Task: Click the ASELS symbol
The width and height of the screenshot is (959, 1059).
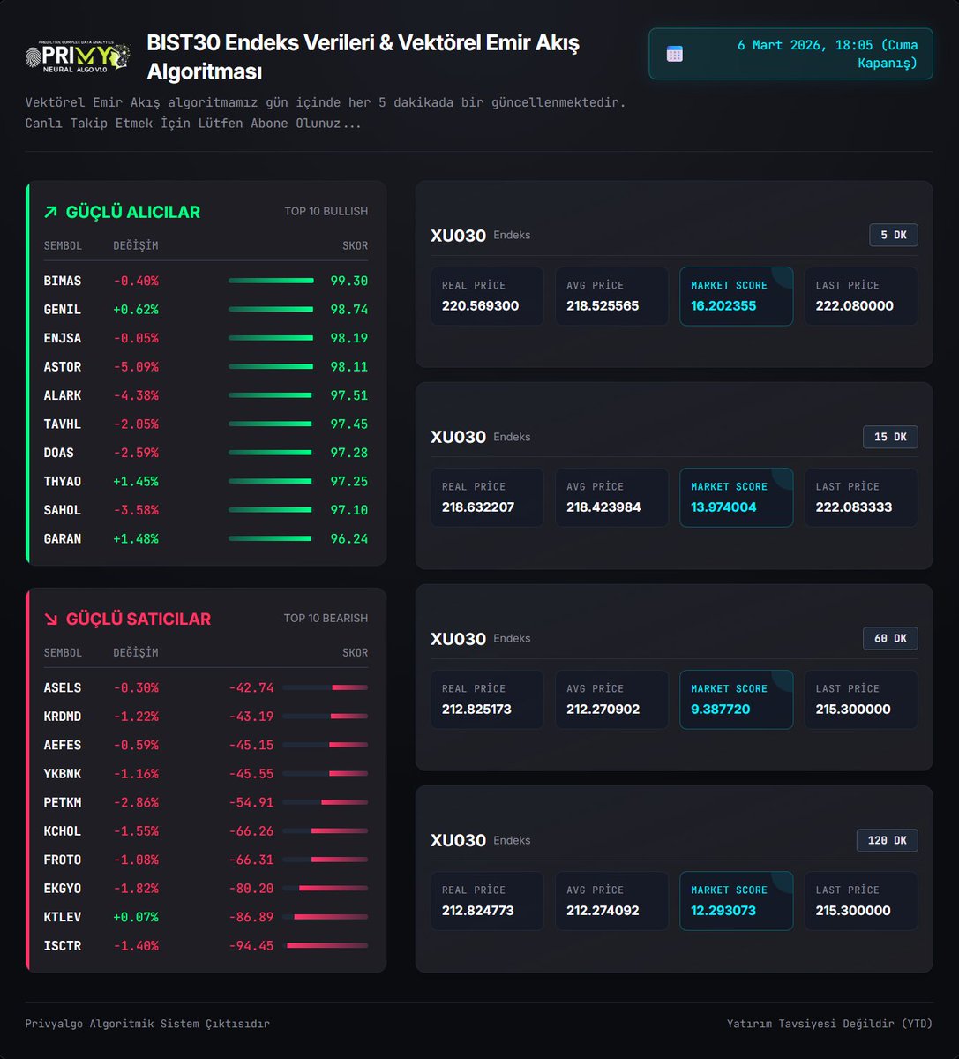Action: [x=63, y=687]
